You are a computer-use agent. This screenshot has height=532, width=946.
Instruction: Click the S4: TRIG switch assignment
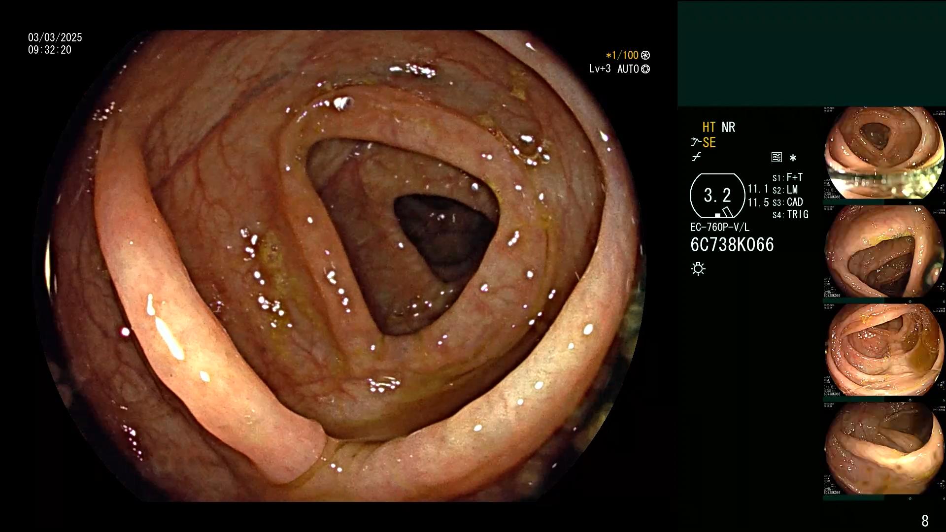coord(791,214)
